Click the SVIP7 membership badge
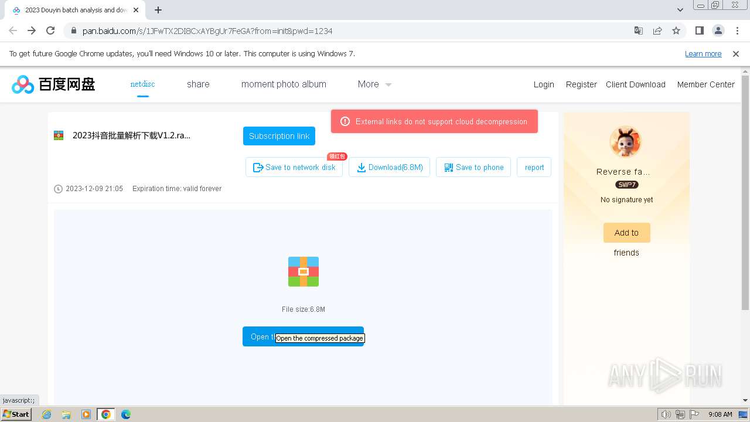Screen dimensions: 750x422 [626, 185]
